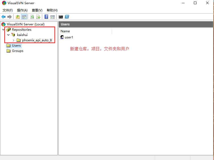This screenshot has width=214, height=160.
Task: Click the kaishui repository icon
Action: [x=13, y=35]
